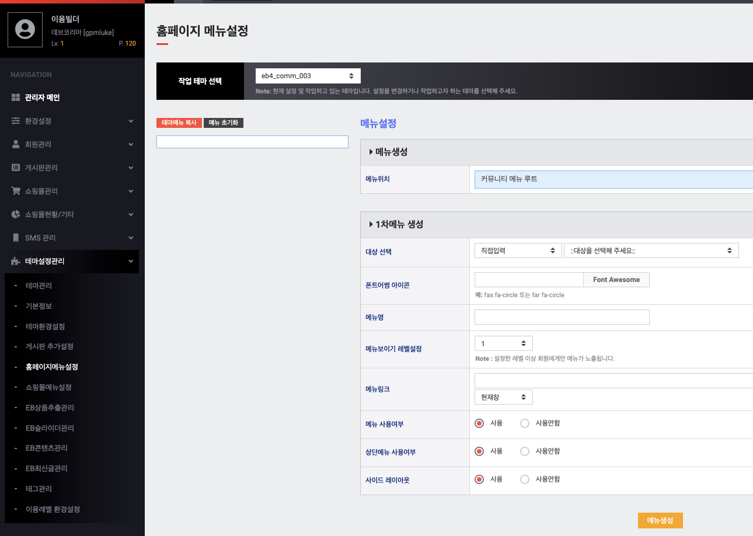The image size is (753, 536).
Task: Open the 직접입력 target type dropdown
Action: [518, 250]
